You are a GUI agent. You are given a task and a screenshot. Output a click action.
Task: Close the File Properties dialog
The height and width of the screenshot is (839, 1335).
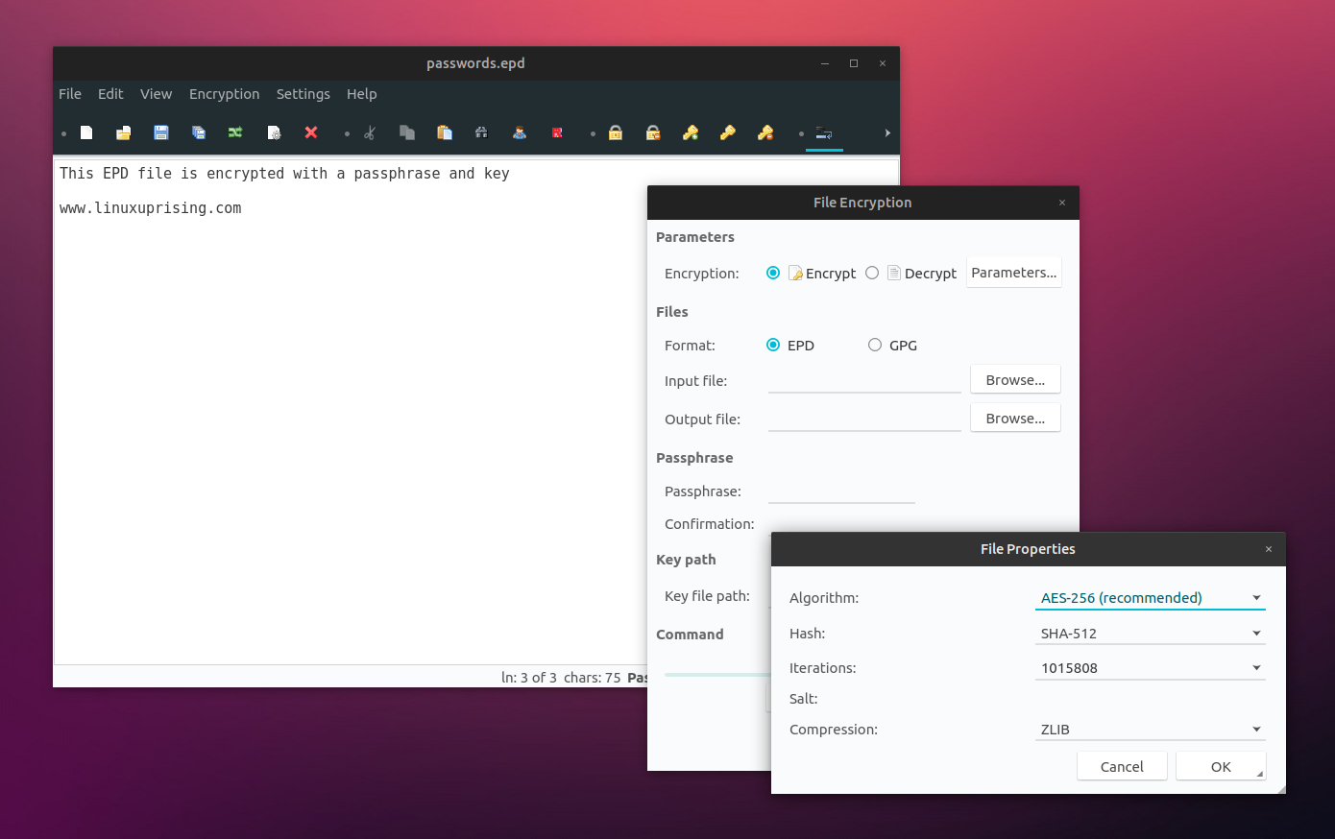[x=1269, y=549]
